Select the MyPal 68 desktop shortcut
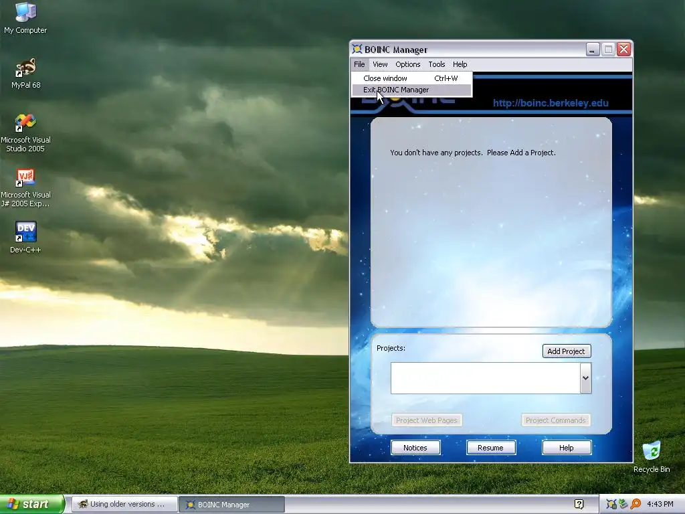 [x=26, y=73]
